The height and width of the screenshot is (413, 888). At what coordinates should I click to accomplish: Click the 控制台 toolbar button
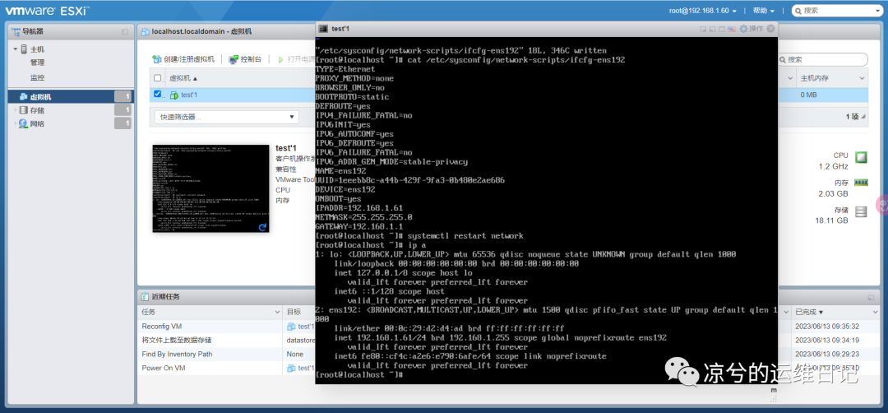click(245, 59)
